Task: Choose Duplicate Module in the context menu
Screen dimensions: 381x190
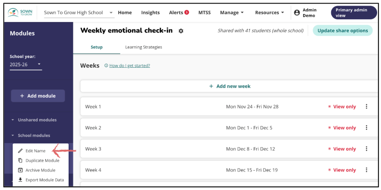Action: [x=42, y=161]
